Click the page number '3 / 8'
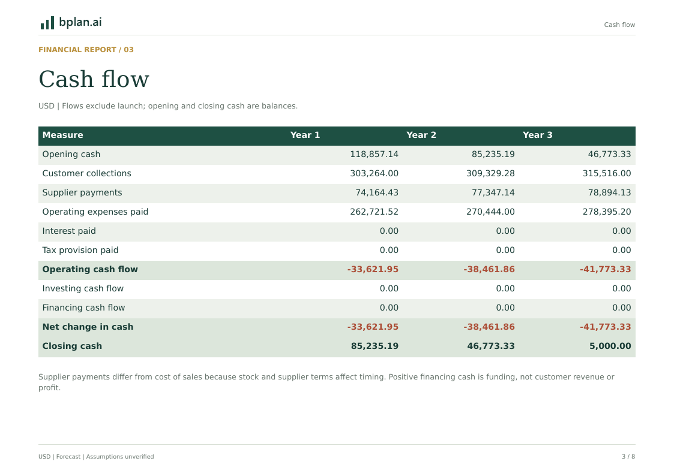Viewport: 674px width, 476px height. [628, 457]
